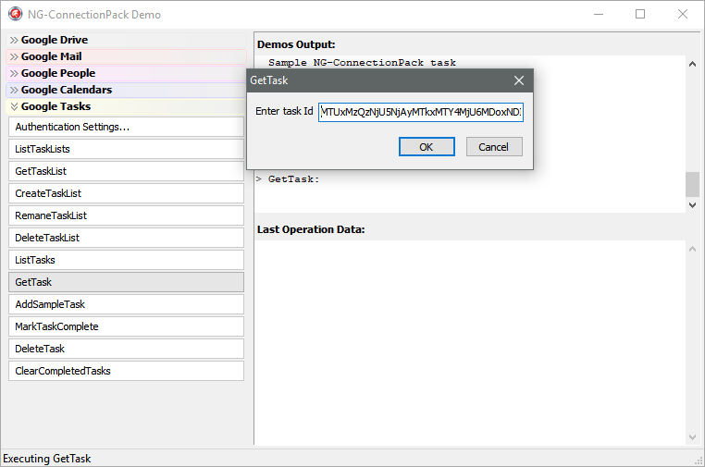The height and width of the screenshot is (467, 705).
Task: Click the Demos Output scrollbar down arrow
Action: (x=692, y=205)
